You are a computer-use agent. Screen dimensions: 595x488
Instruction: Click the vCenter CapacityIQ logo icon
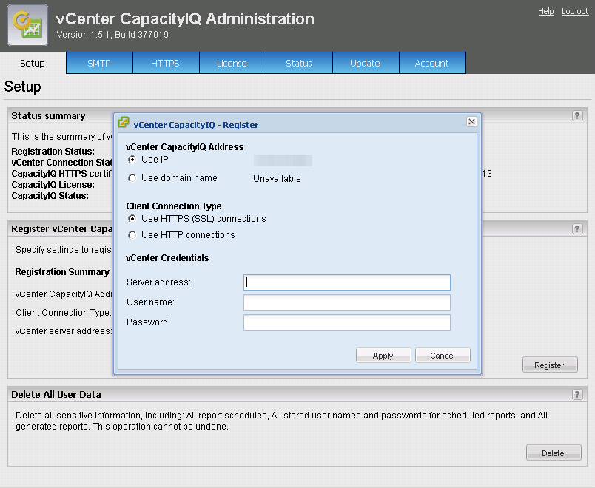[x=27, y=25]
